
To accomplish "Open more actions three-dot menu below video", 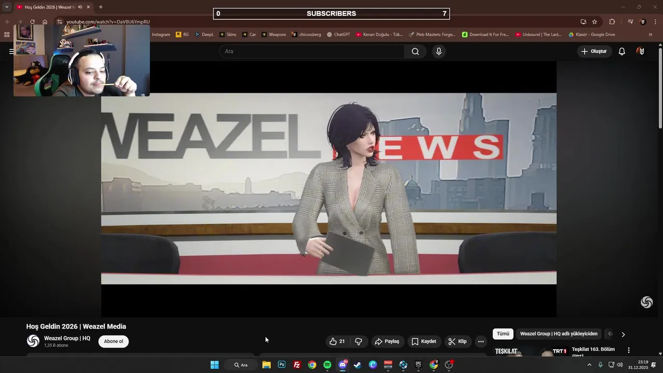I will click(481, 341).
